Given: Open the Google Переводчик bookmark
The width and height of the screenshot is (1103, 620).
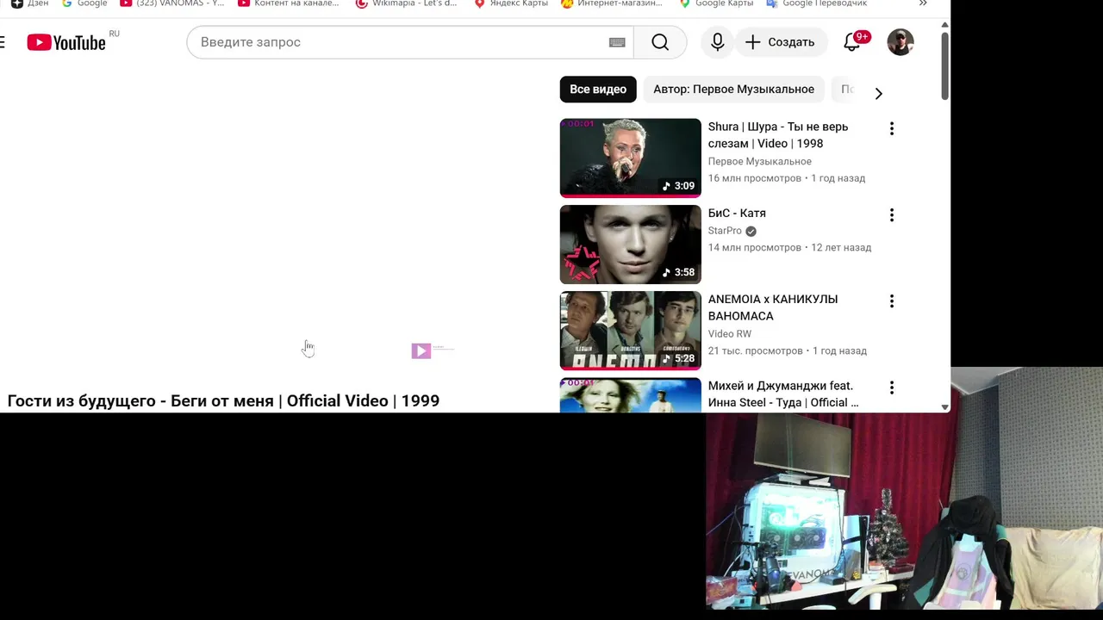Looking at the screenshot, I should point(817,3).
